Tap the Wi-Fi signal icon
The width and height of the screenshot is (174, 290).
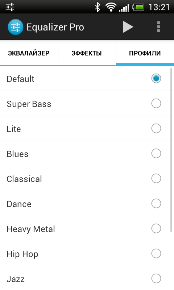click(x=111, y=7)
